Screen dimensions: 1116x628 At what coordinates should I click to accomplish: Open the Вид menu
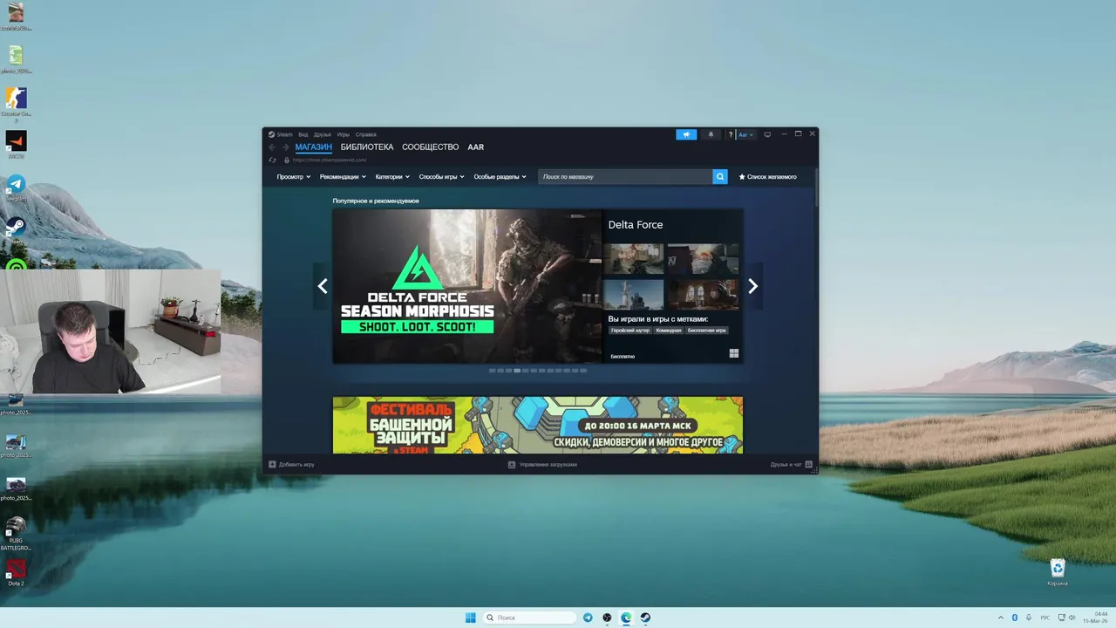pos(303,134)
